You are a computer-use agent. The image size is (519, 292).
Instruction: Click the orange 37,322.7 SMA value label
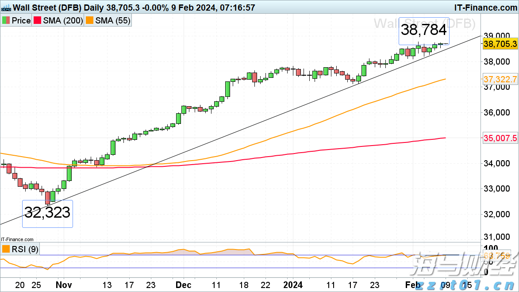[500, 79]
